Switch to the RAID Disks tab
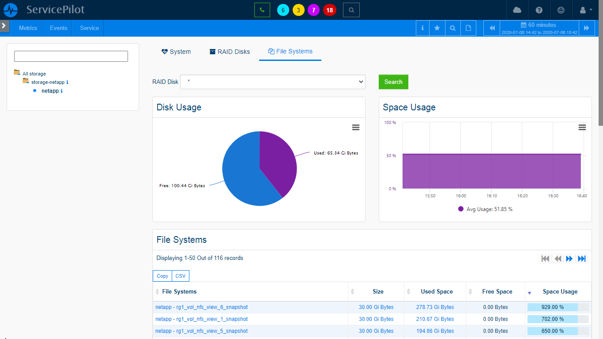 pyautogui.click(x=230, y=51)
